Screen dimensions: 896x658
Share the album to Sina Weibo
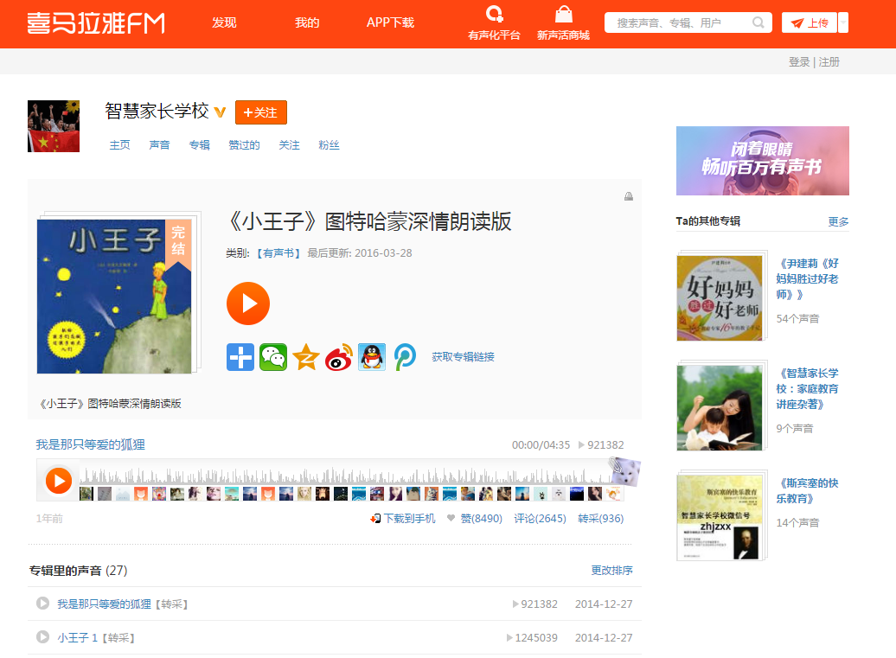[338, 355]
